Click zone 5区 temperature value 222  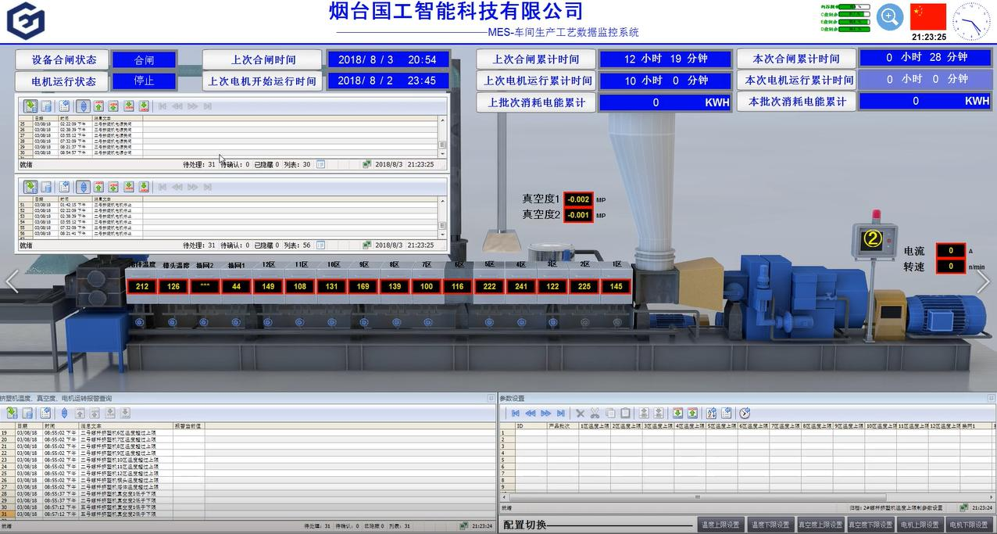pos(489,286)
